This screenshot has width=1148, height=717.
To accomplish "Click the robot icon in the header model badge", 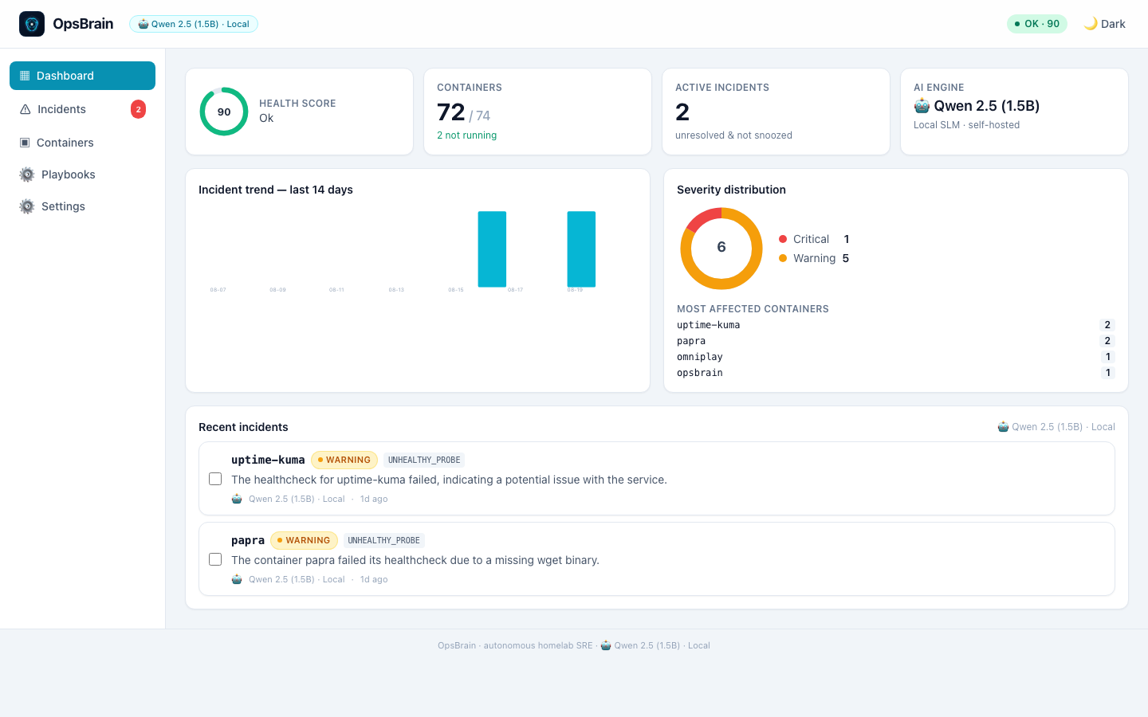I will coord(143,24).
